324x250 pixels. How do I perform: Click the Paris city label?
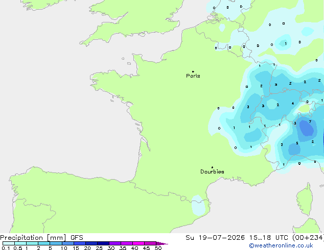pyautogui.click(x=193, y=76)
